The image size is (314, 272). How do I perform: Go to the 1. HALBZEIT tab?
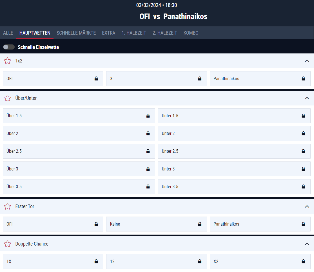[x=134, y=33]
